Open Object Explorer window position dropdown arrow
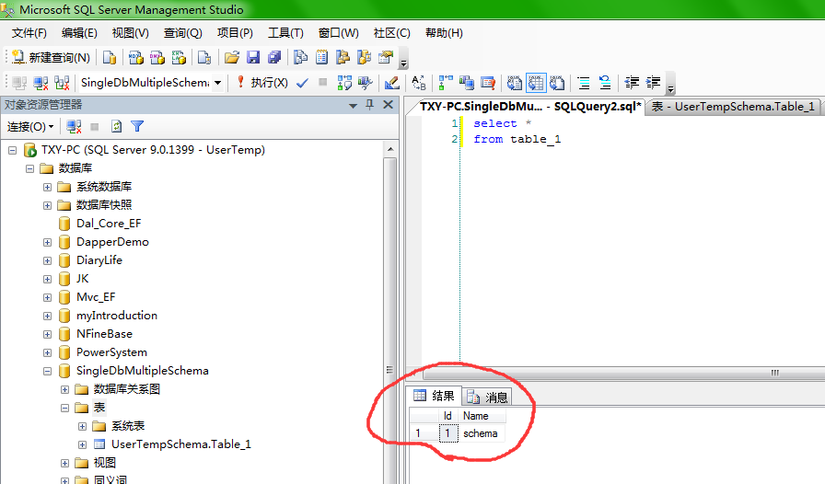This screenshot has width=825, height=484. tap(353, 106)
